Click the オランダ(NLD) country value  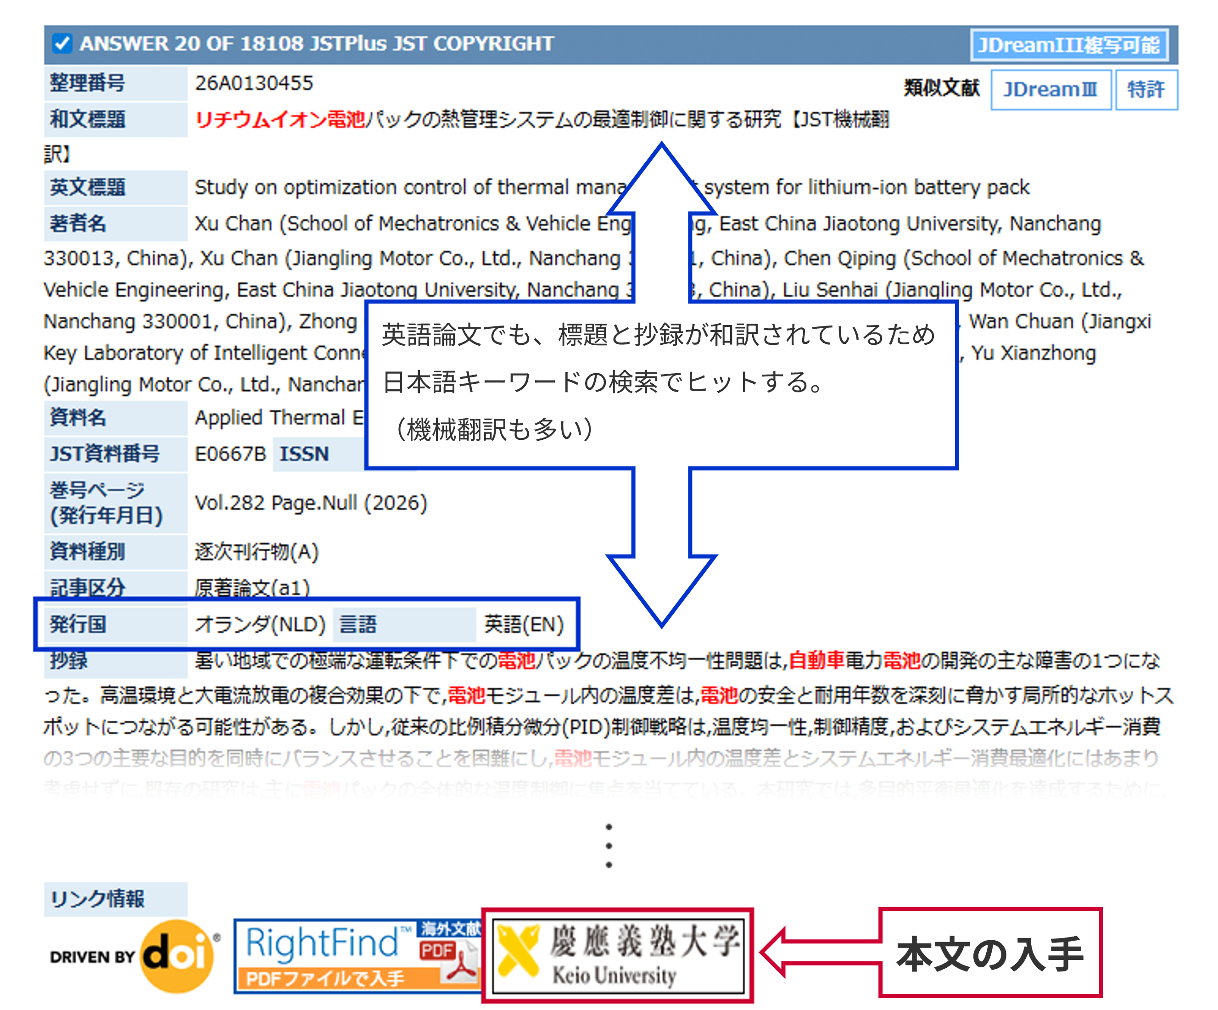point(260,624)
